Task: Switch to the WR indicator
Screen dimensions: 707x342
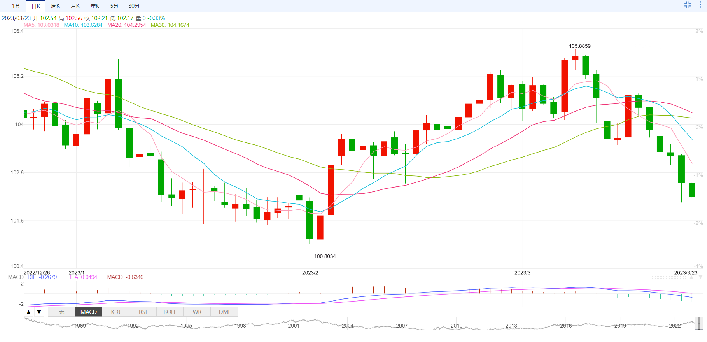Action: click(197, 312)
